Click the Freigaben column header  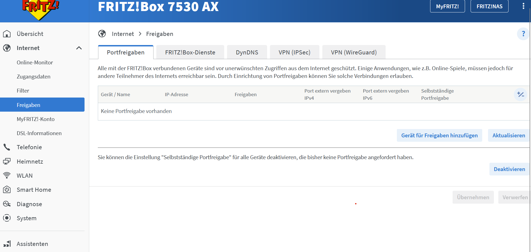tap(246, 95)
